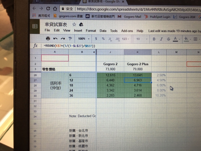Select row 27 header

pyautogui.click(x=35, y=80)
